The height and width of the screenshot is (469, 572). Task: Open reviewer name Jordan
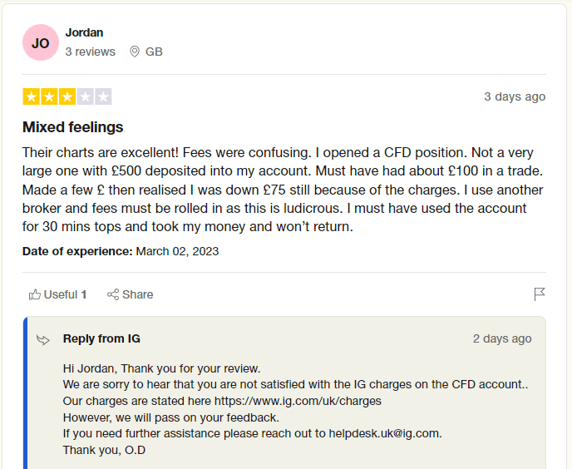click(84, 32)
